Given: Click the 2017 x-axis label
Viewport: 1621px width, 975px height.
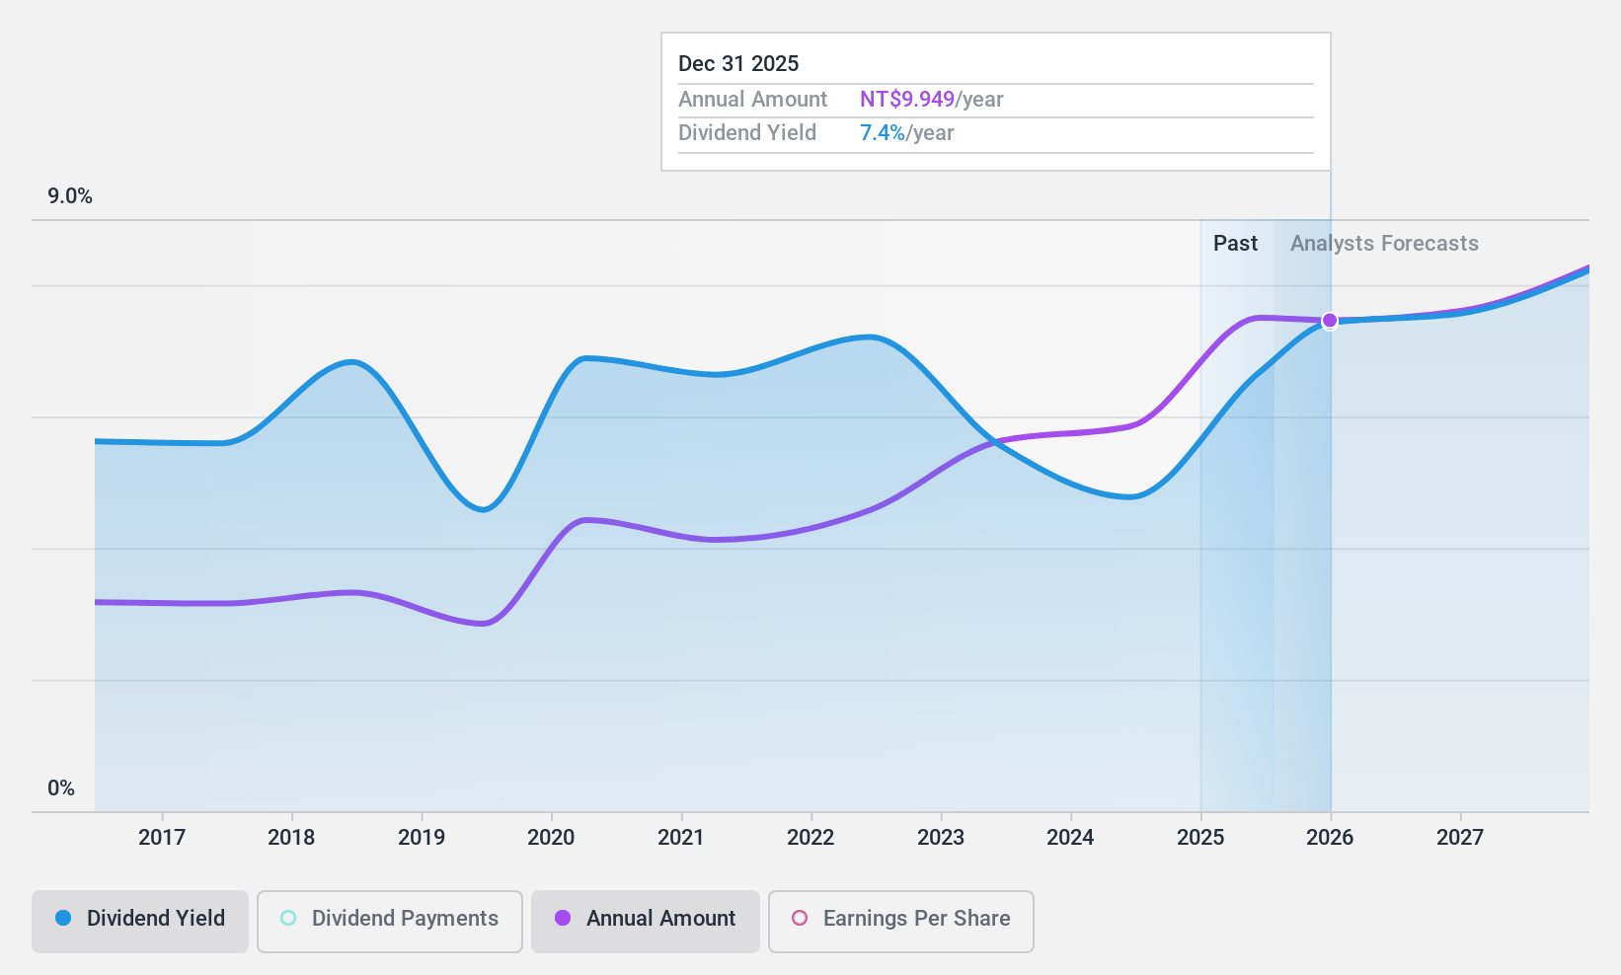Looking at the screenshot, I should point(162,838).
